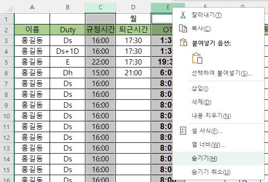
Task: Click cell Ds+1D in Duty column
Action: tap(68, 51)
